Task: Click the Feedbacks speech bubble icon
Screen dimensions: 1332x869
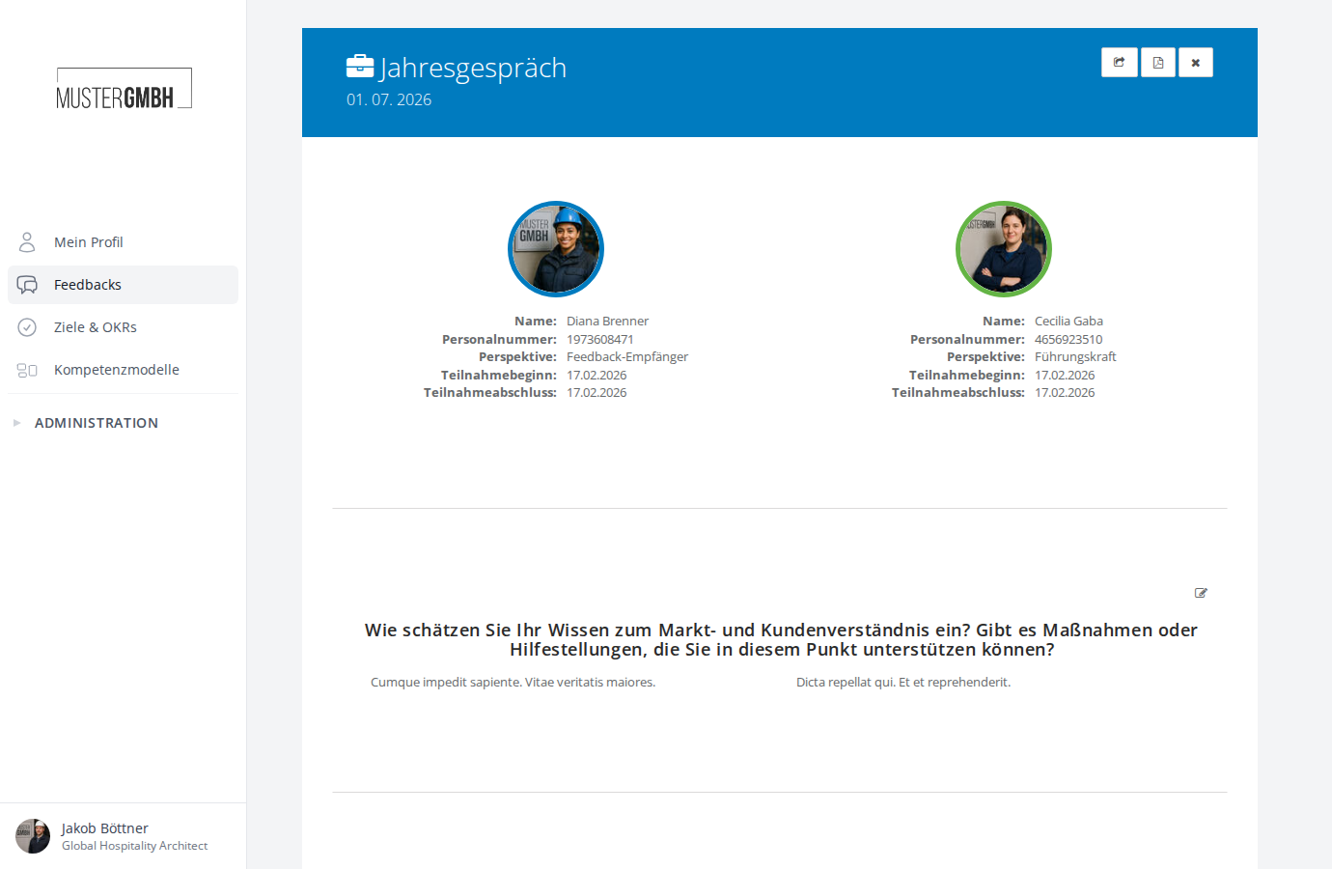Action: click(x=27, y=285)
